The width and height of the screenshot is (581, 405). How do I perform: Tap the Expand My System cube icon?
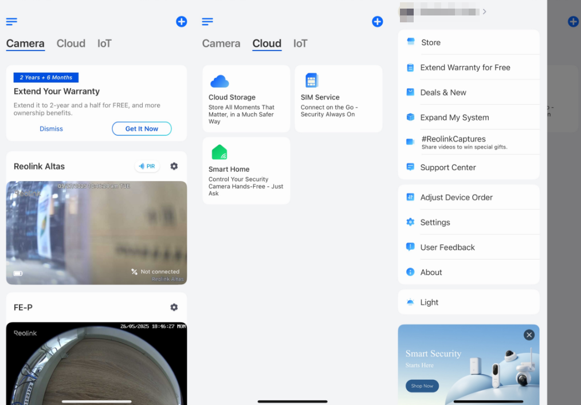[410, 117]
